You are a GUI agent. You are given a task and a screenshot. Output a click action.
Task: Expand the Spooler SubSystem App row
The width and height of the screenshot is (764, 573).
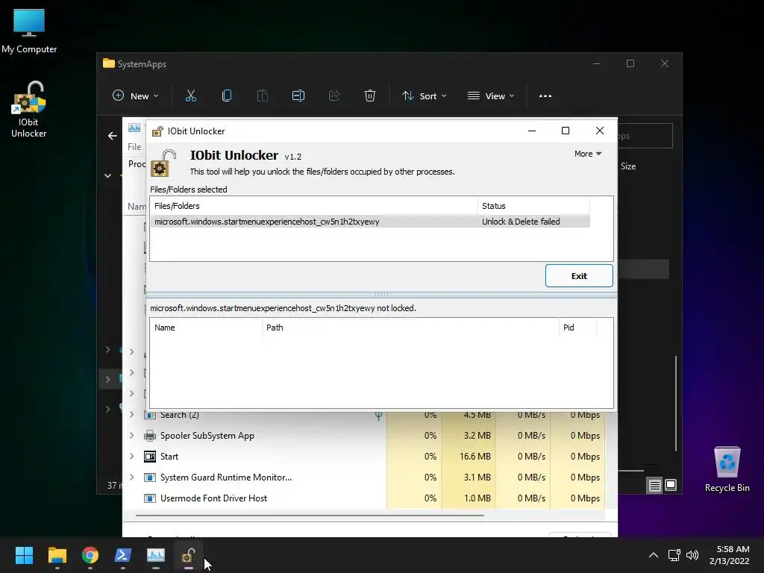131,436
